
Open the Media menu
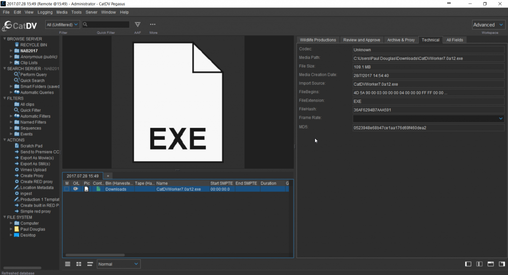[x=62, y=12]
